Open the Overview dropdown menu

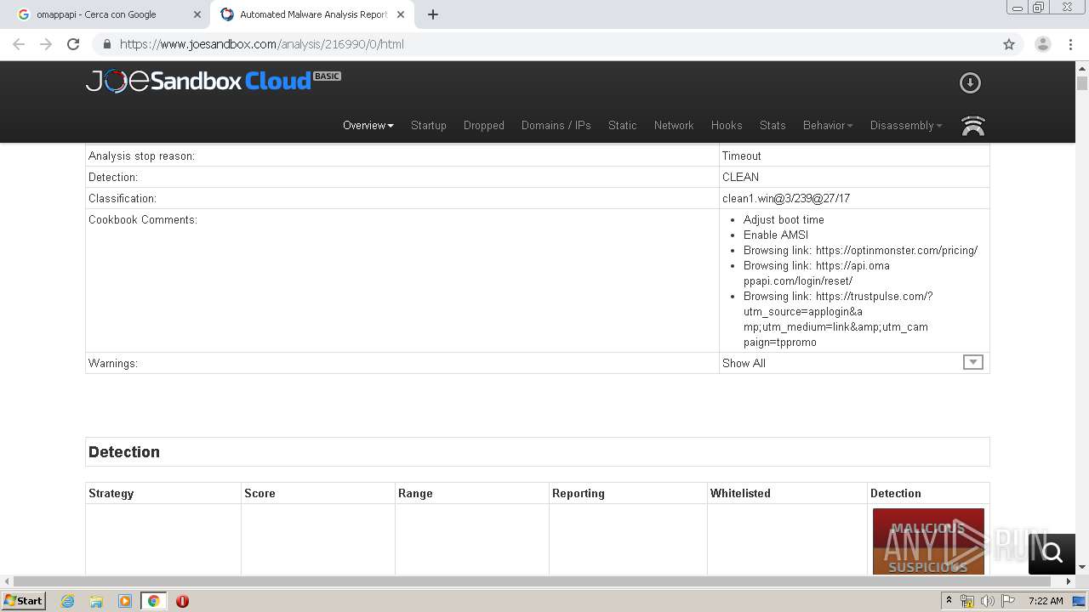(x=368, y=125)
